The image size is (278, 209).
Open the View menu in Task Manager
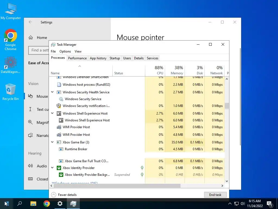pyautogui.click(x=78, y=51)
